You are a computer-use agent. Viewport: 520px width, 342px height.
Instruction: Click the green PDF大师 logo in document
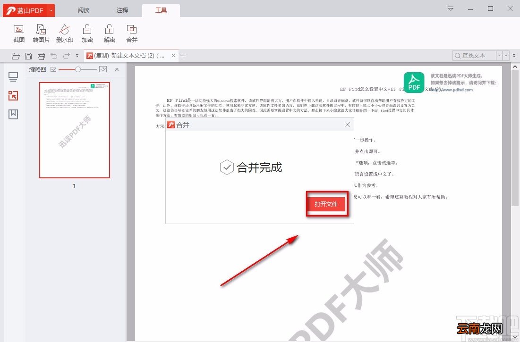tap(414, 83)
